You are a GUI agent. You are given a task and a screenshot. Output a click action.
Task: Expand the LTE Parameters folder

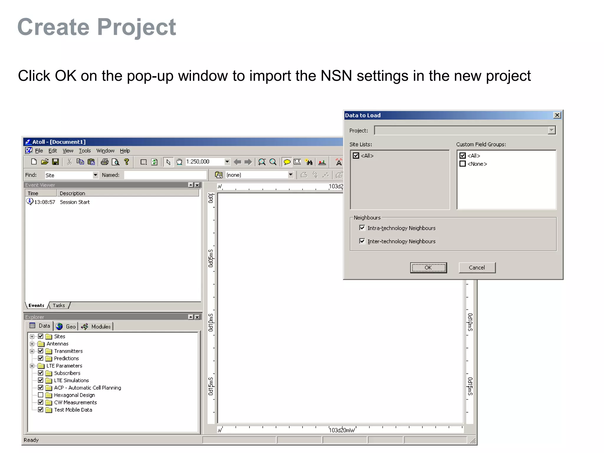[x=32, y=366]
